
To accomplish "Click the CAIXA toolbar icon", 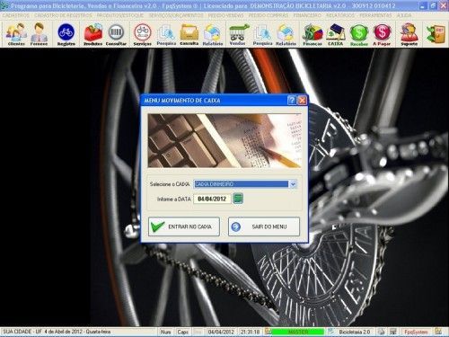I will 335,34.
